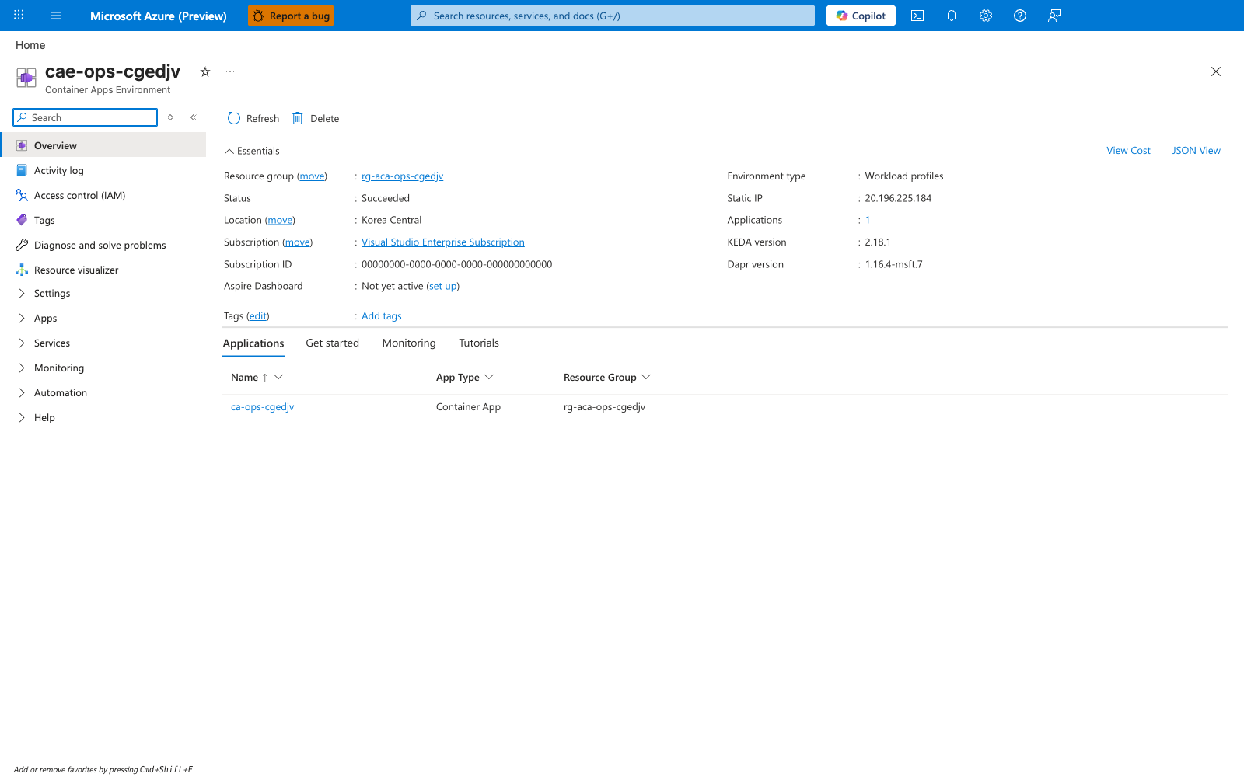The image size is (1244, 777).
Task: Open the help question mark icon
Action: tap(1020, 16)
